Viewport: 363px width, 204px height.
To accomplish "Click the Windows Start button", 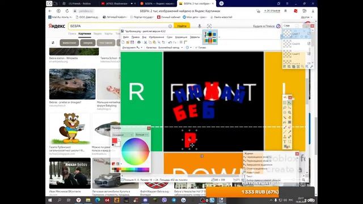I will click(50, 200).
